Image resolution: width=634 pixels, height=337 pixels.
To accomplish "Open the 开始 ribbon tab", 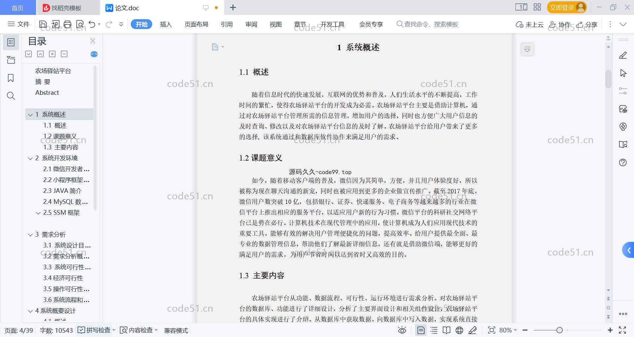I will tap(141, 24).
